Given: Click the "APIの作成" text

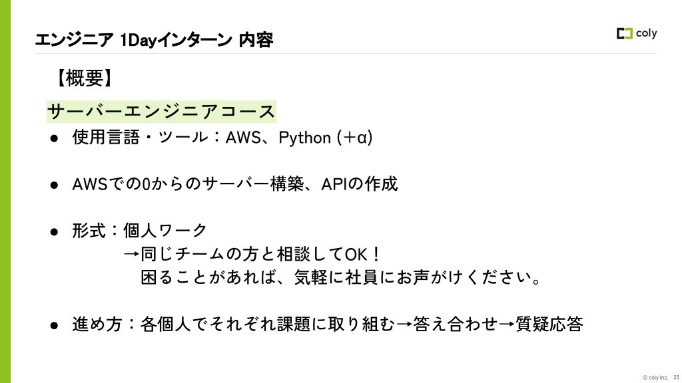Looking at the screenshot, I should coord(360,184).
